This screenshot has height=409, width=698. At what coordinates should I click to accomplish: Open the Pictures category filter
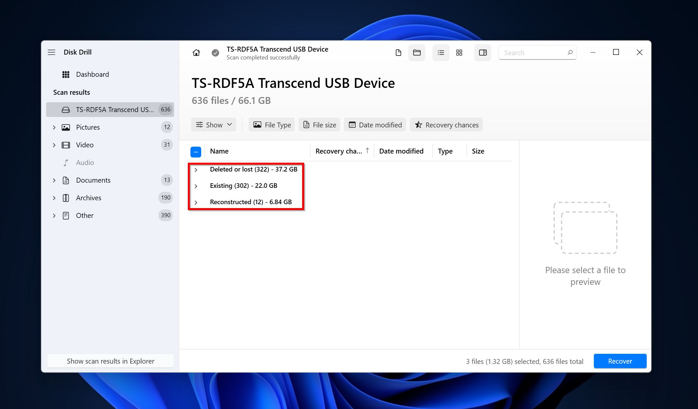(88, 127)
